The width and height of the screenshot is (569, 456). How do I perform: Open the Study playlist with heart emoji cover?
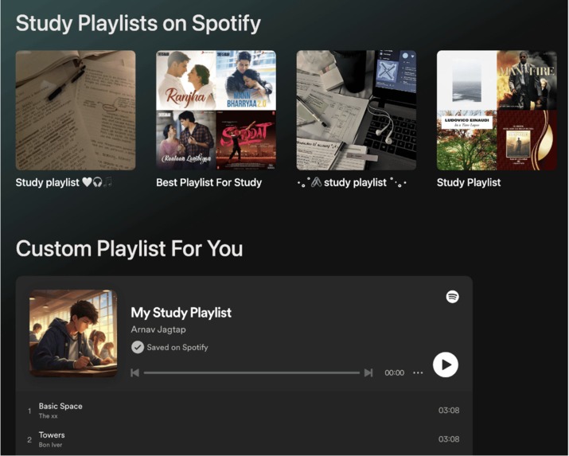click(76, 111)
